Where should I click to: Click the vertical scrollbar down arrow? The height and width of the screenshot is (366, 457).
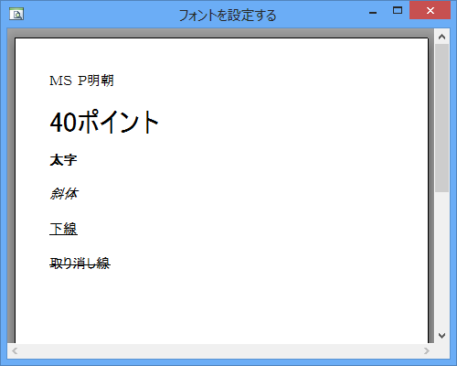tap(441, 336)
